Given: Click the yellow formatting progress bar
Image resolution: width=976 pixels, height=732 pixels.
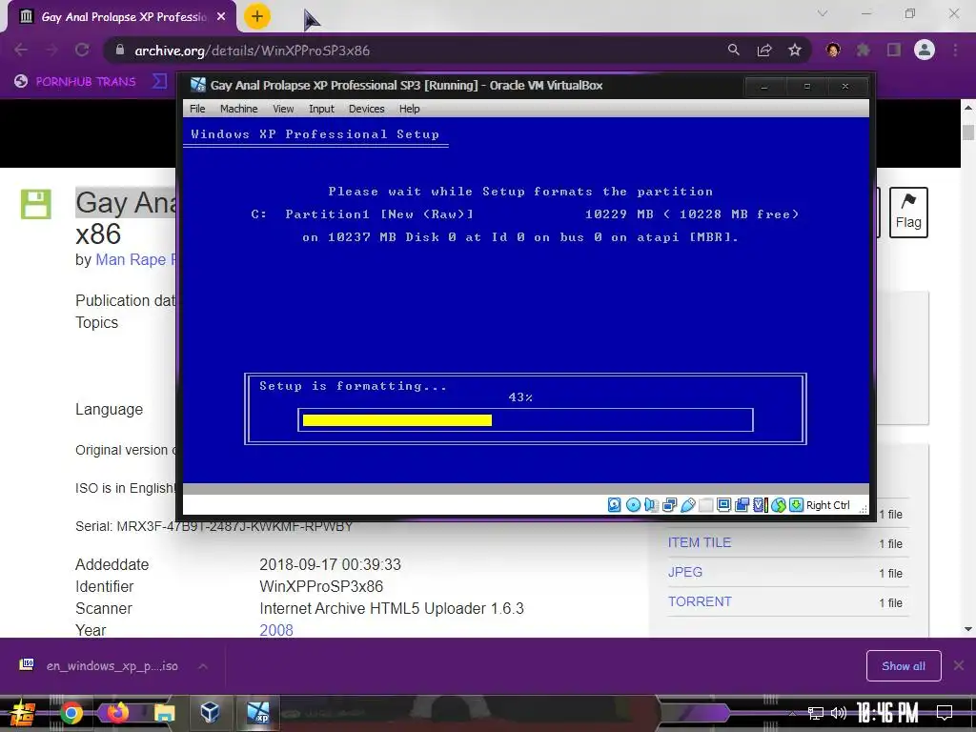Looking at the screenshot, I should point(397,420).
